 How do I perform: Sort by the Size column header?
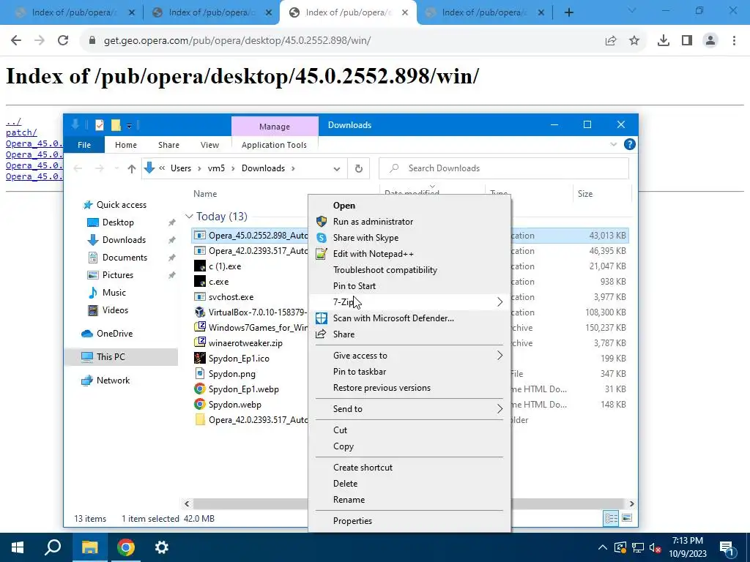point(584,194)
